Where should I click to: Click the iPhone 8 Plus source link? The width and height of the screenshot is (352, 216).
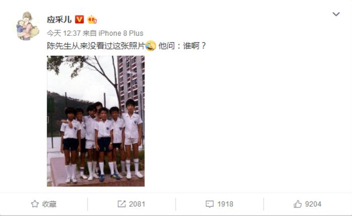(121, 33)
